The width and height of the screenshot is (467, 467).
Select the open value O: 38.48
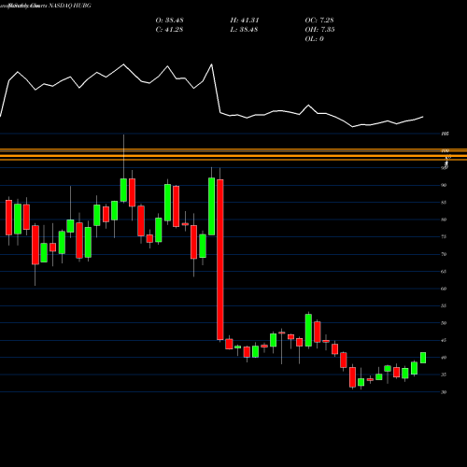tap(169, 21)
